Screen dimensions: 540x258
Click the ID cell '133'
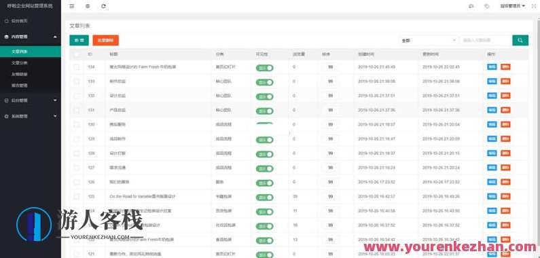91,81
